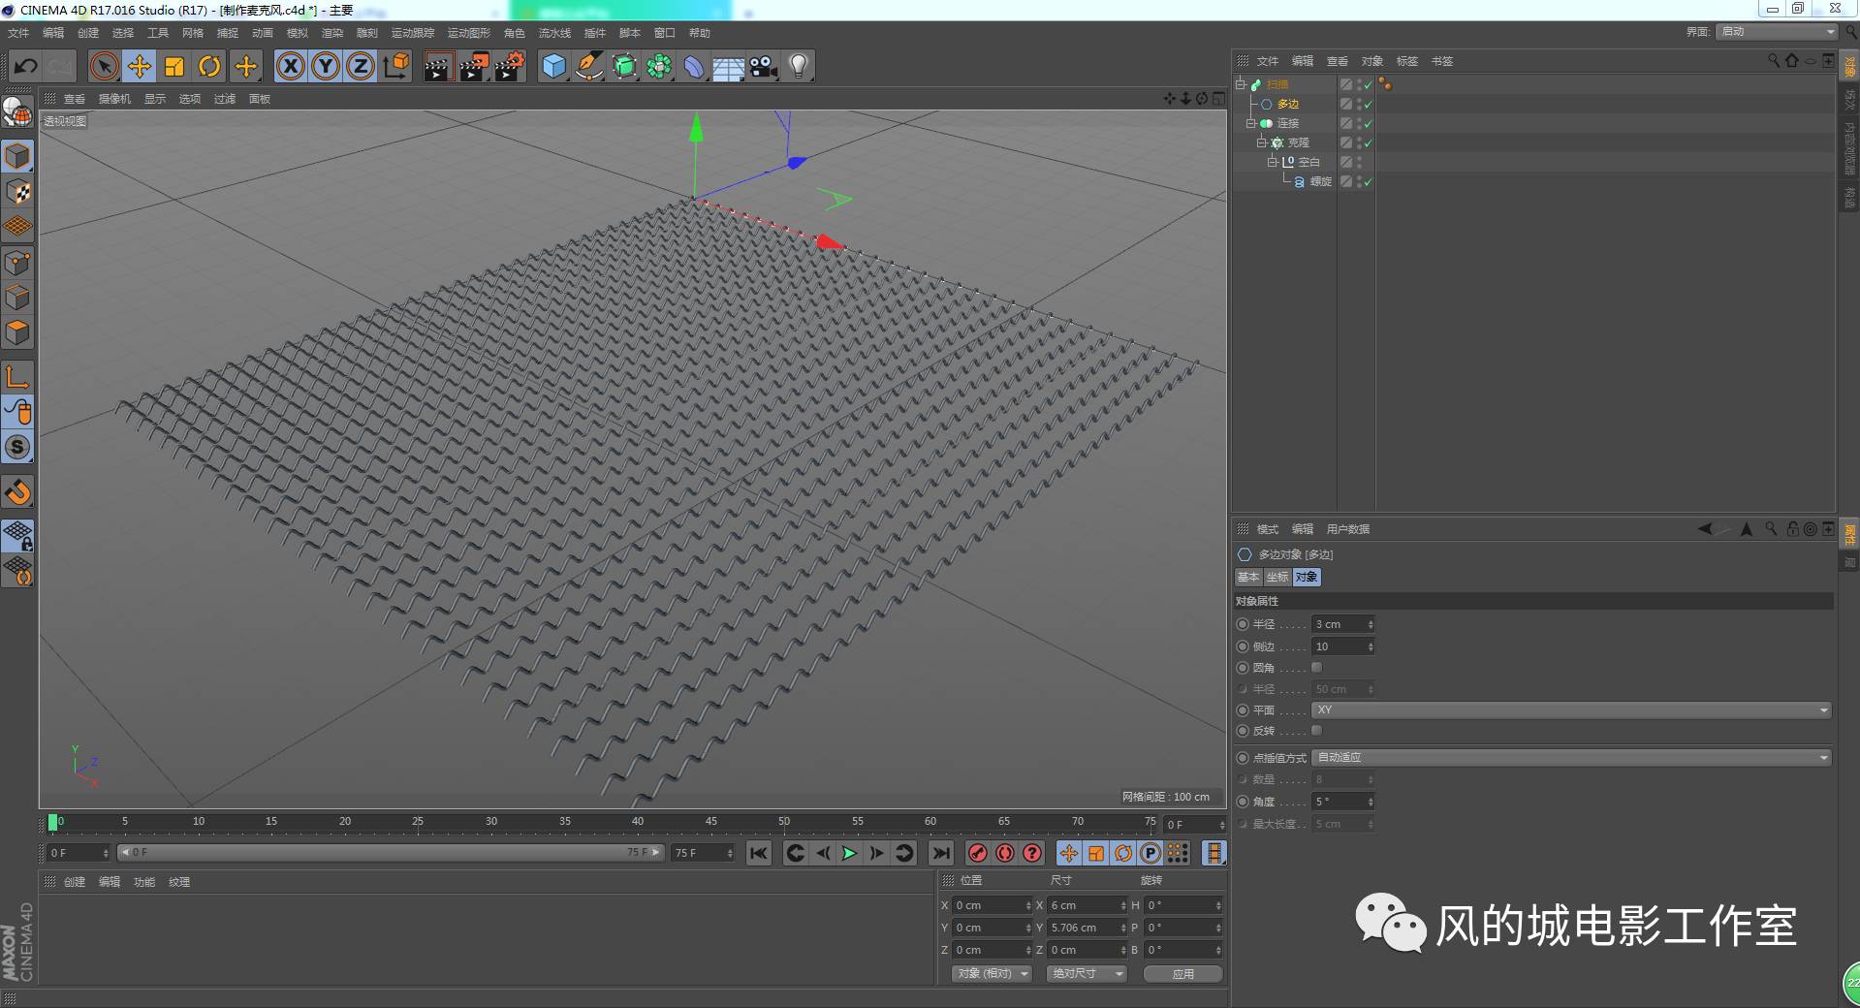
Task: Open the 点插值方式 自动适应 dropdown
Action: pyautogui.click(x=1570, y=757)
